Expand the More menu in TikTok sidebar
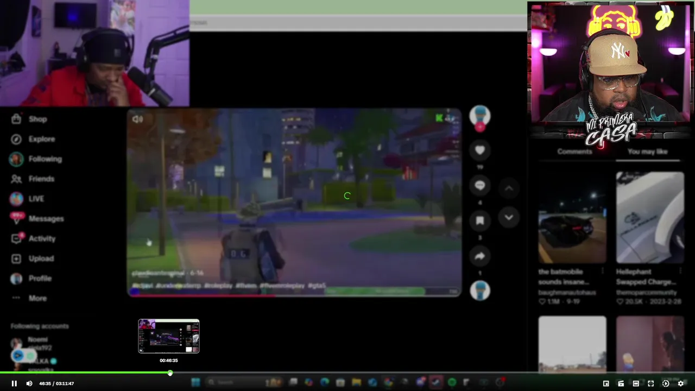 (x=30, y=298)
